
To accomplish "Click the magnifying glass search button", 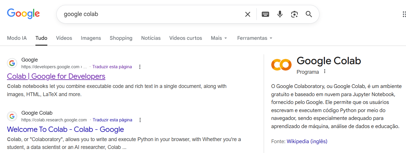I will [309, 14].
